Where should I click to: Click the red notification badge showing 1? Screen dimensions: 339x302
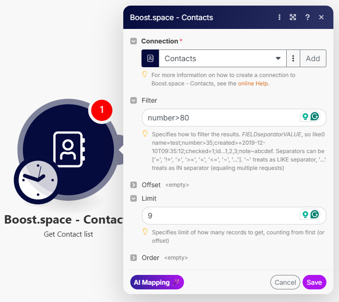coord(102,110)
